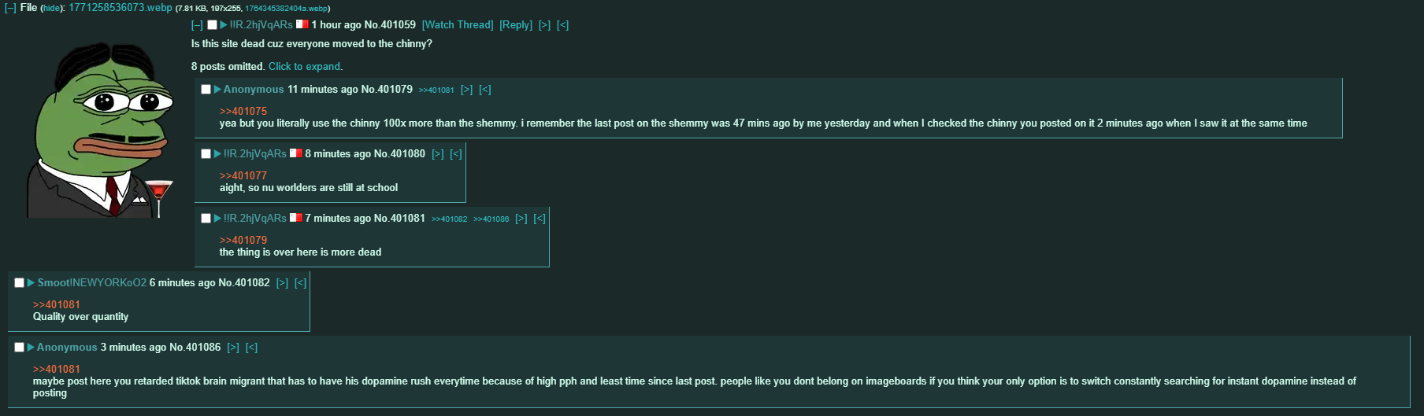Open the post menu arrow on post No.401086
1424x416 pixels.
click(x=32, y=348)
